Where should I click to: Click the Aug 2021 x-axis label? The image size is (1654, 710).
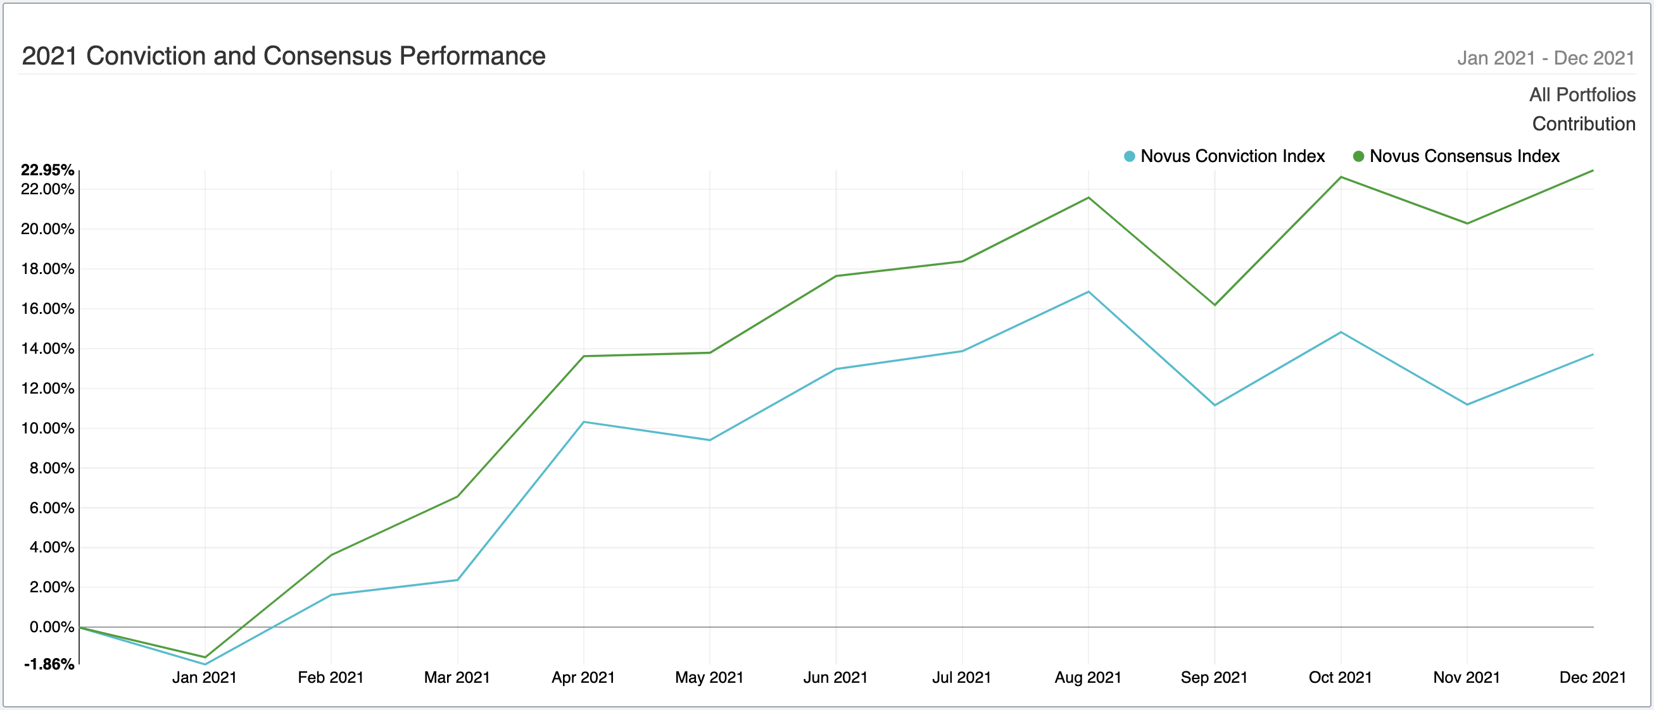click(1087, 677)
